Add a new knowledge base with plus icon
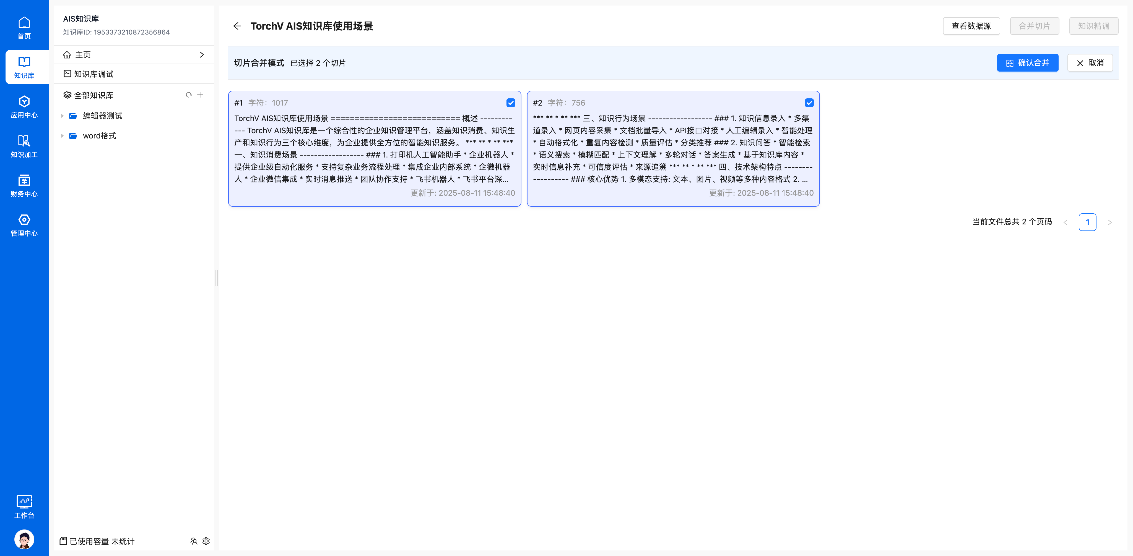Viewport: 1133px width, 556px height. tap(200, 95)
